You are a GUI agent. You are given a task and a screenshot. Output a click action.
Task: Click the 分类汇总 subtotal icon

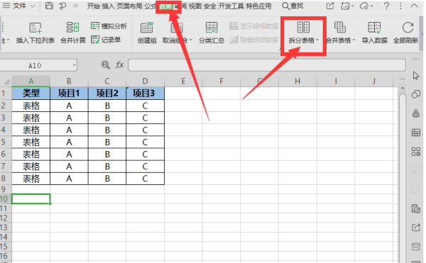point(212,28)
